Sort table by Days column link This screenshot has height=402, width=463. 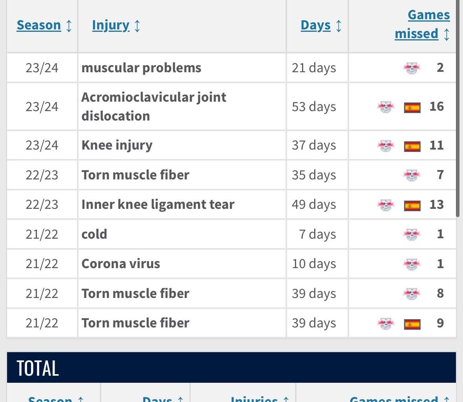[x=315, y=26]
